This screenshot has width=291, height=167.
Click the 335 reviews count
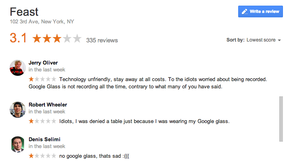coord(102,40)
